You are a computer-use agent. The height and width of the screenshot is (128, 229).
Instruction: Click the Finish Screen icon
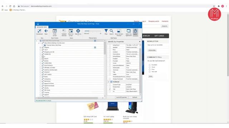[55, 31]
